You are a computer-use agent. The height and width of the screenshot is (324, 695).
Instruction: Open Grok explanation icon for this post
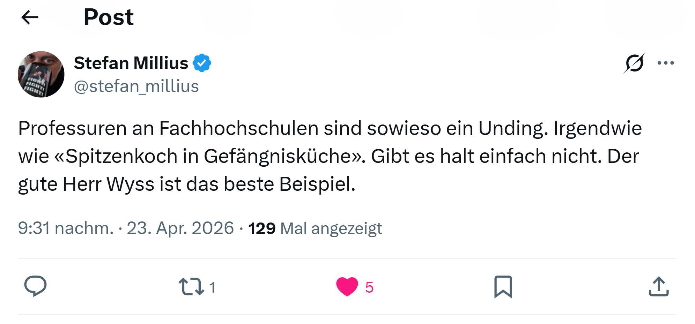click(x=634, y=63)
